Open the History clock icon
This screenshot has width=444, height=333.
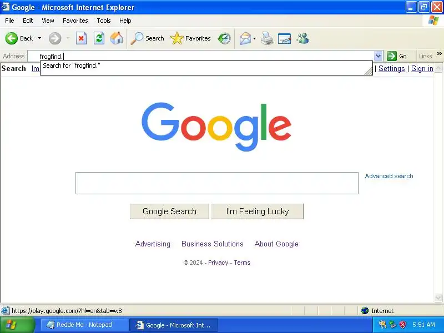pyautogui.click(x=224, y=38)
